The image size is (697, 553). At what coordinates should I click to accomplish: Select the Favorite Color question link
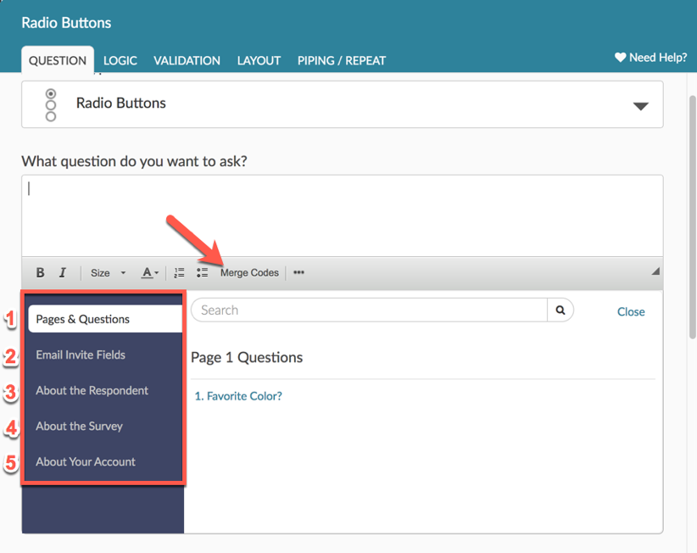point(238,396)
